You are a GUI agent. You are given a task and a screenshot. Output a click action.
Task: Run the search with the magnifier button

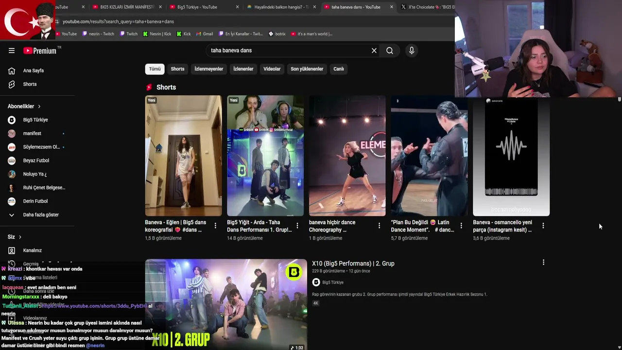click(x=390, y=51)
